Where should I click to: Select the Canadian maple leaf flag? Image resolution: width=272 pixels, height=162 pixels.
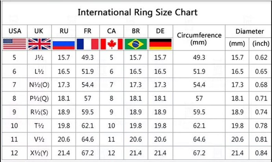112,44
